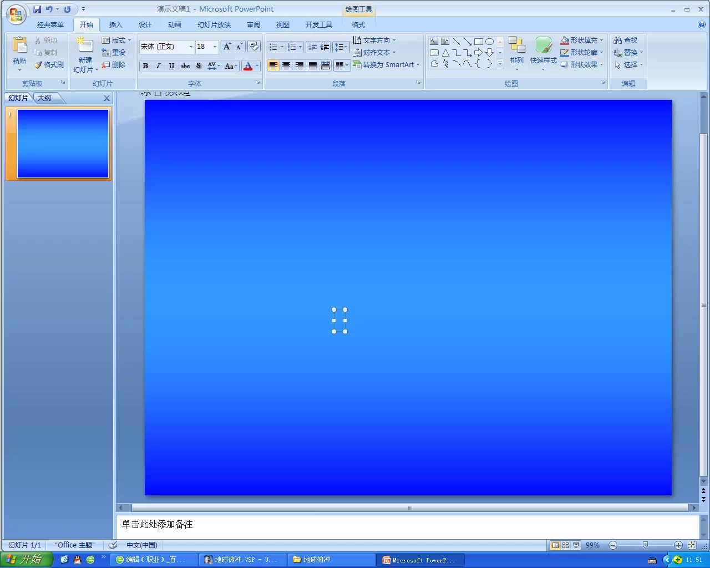The image size is (710, 568).
Task: Open the 大纲 outline pane tab
Action: coord(44,98)
